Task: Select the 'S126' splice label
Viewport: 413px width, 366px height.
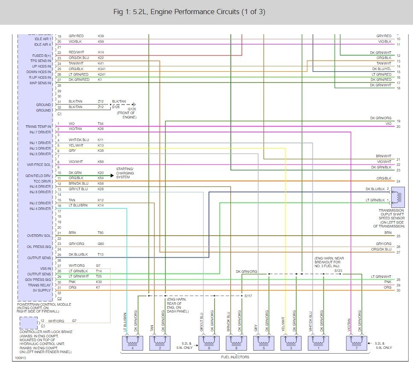Action: (115, 107)
